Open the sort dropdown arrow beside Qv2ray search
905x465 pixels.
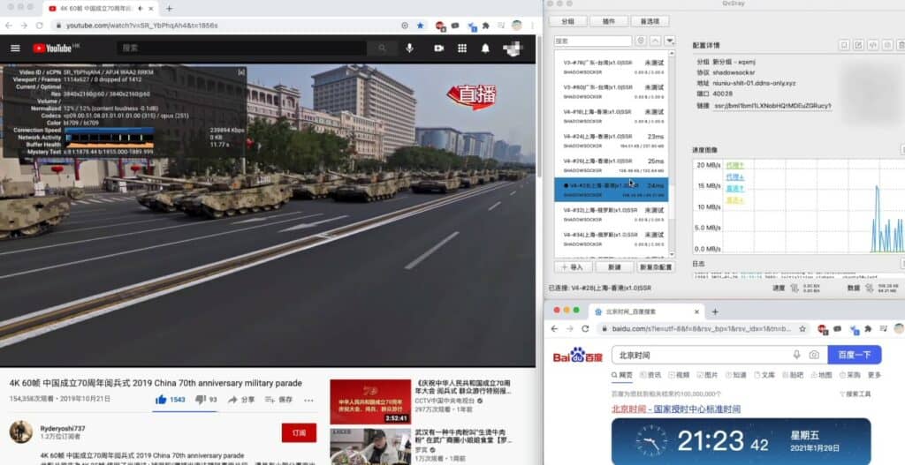point(670,41)
